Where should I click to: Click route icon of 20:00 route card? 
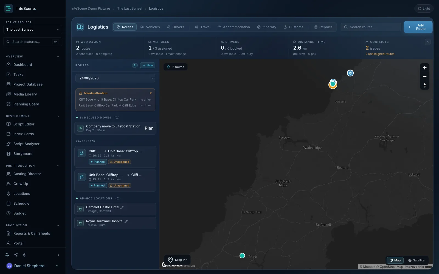(82, 153)
